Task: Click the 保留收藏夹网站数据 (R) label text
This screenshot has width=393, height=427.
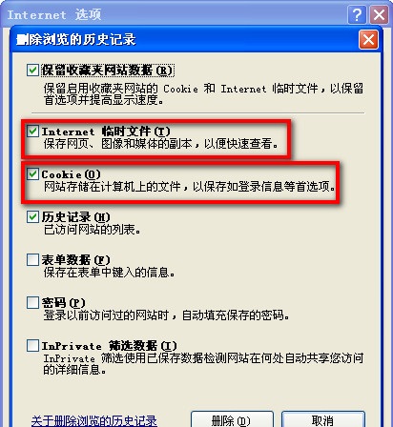Action: point(107,70)
